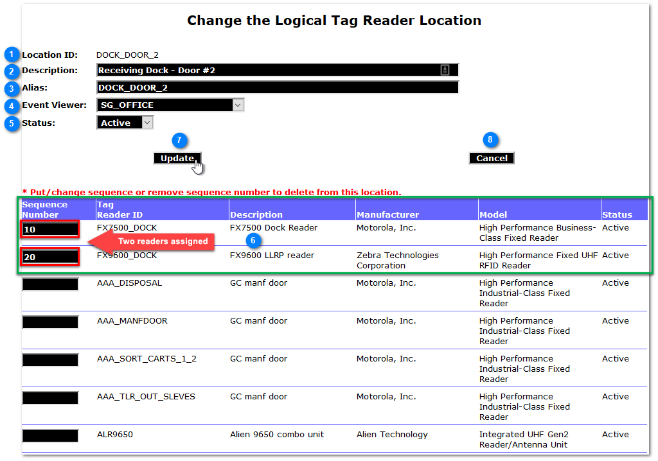Click High Performance Business-Class Fixed Reader model
The width and height of the screenshot is (658, 461).
click(x=538, y=232)
